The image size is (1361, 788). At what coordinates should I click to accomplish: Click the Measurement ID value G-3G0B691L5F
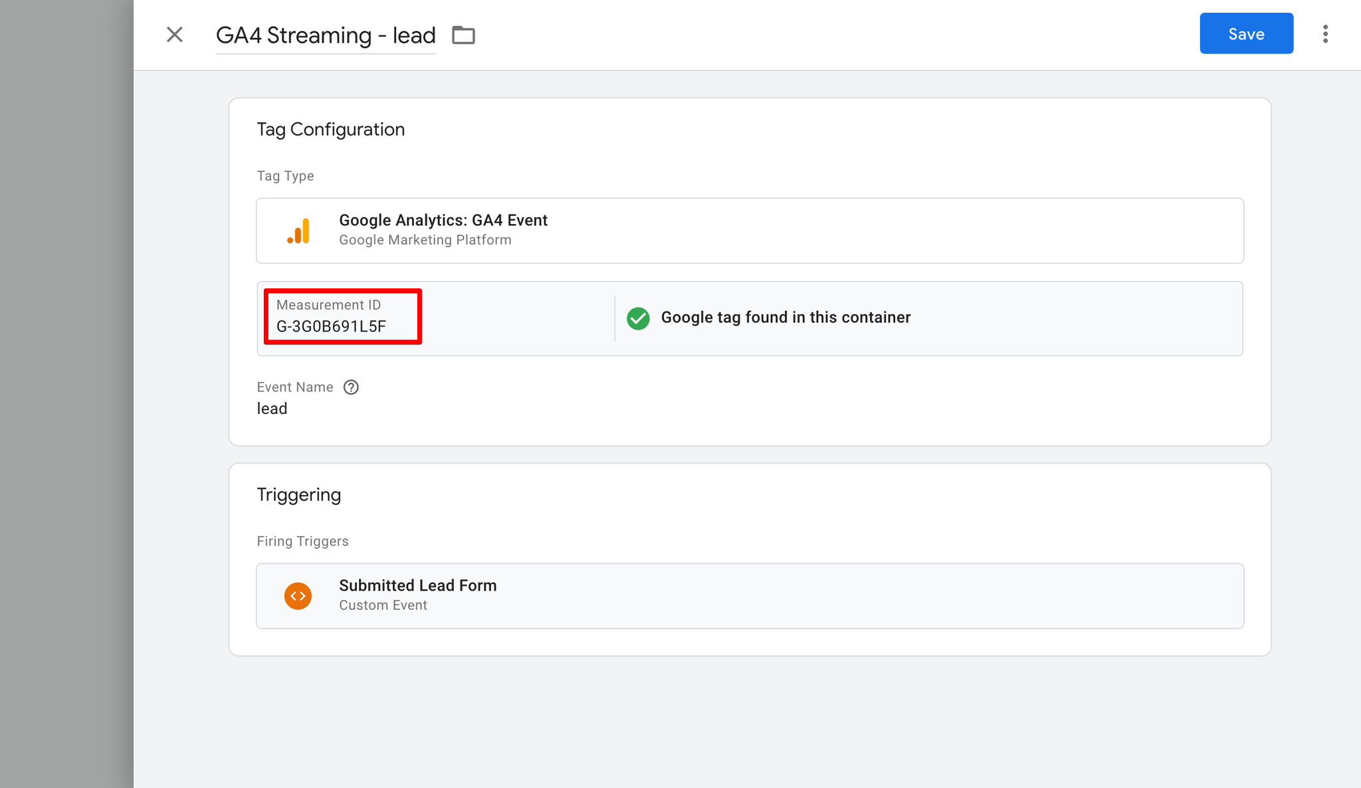coord(331,326)
